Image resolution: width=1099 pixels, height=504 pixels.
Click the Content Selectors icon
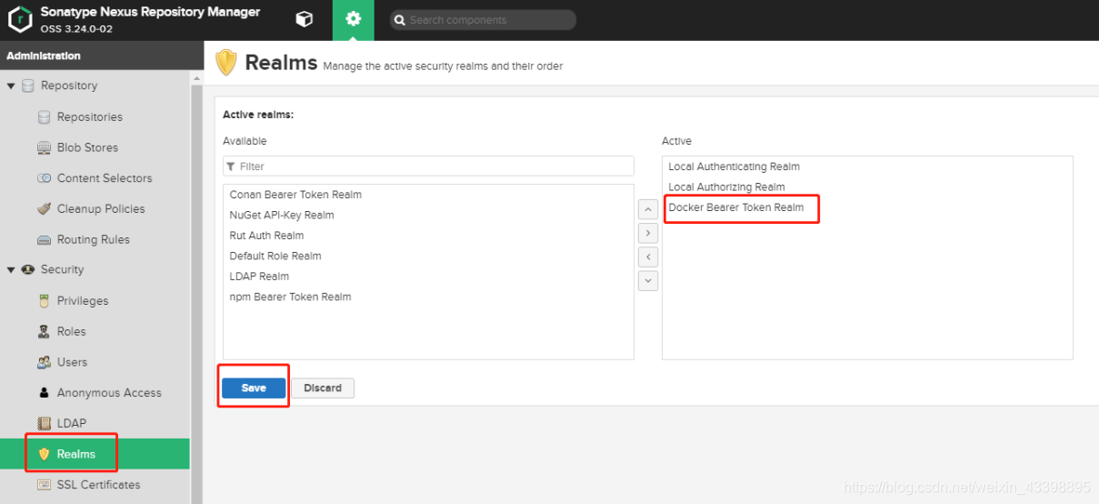coord(44,178)
